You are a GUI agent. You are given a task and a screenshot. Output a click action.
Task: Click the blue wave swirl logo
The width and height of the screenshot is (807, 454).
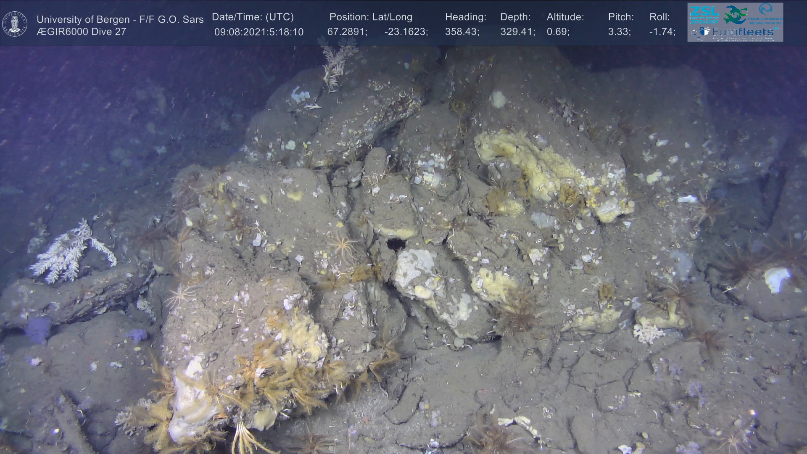[766, 9]
